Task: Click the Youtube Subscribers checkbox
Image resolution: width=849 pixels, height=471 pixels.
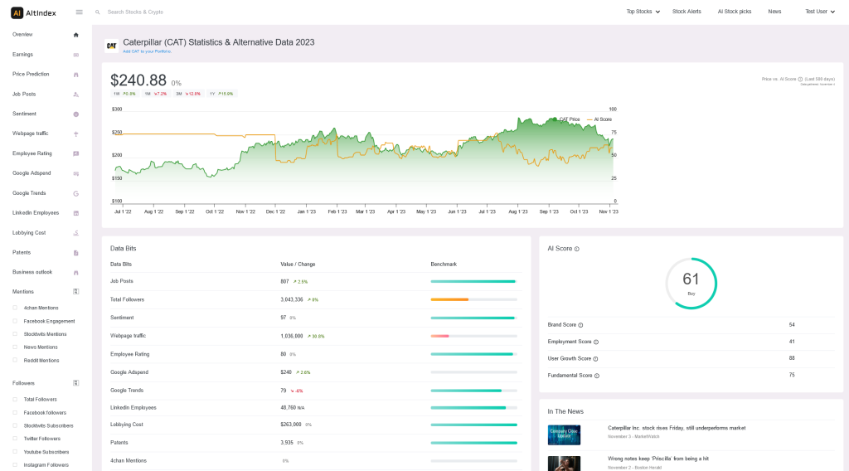Action: pos(15,451)
